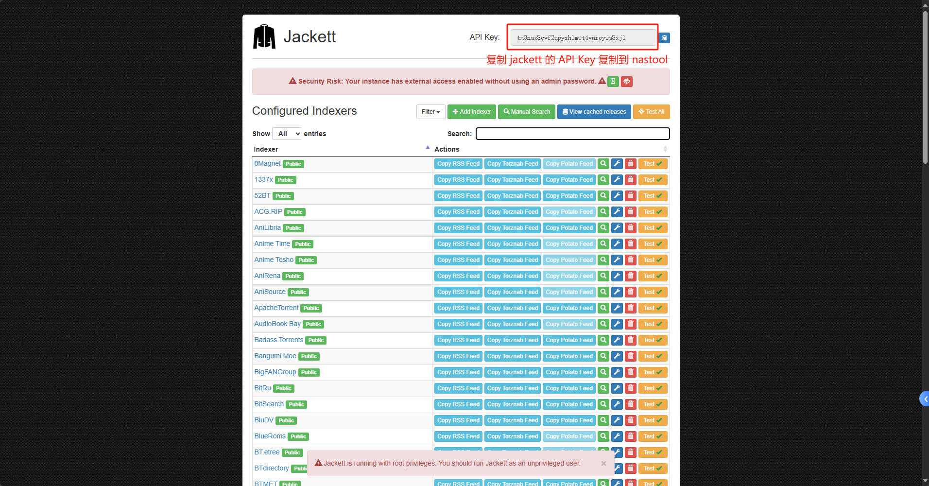Screen dimensions: 929x486
Task: Expand the blue side panel arrow
Action: pos(925,399)
